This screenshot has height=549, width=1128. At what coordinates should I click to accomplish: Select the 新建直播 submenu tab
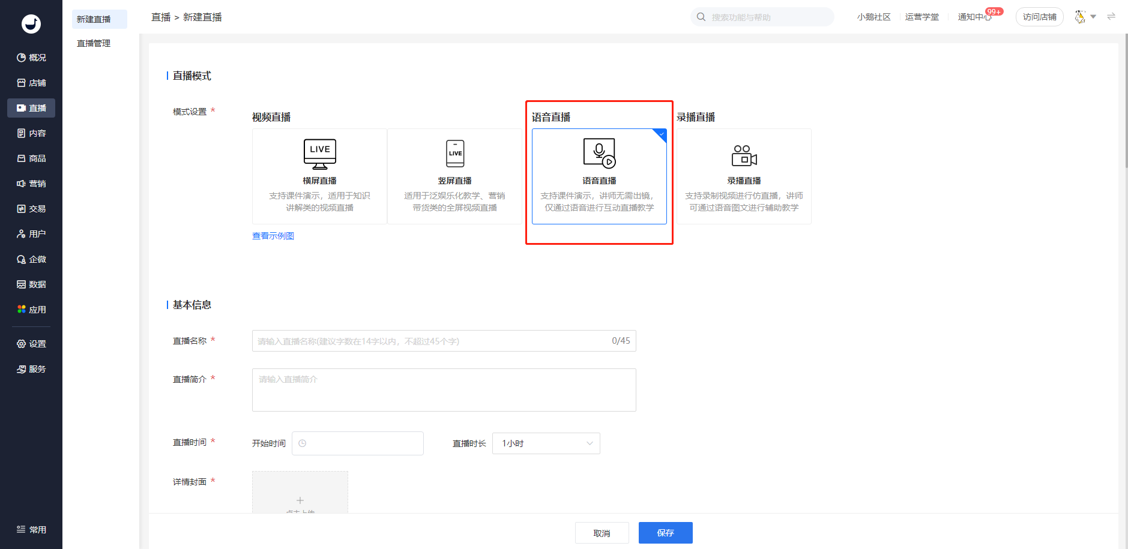click(100, 19)
